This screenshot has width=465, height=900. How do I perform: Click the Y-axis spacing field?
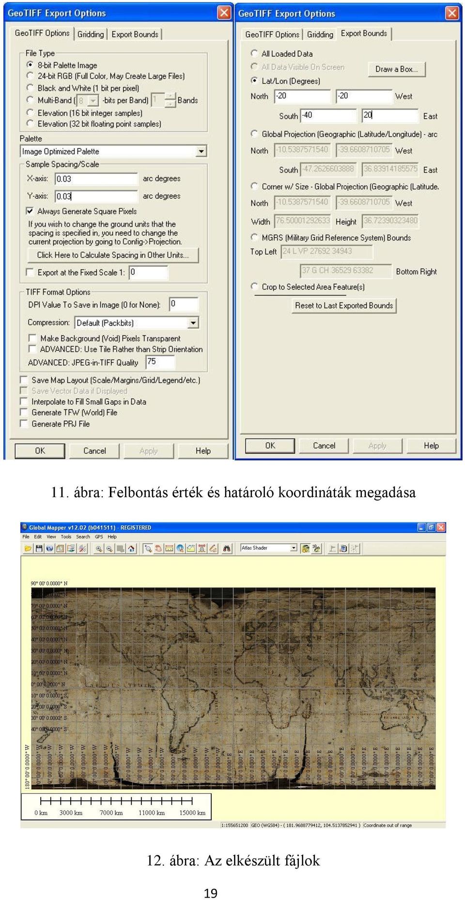[96, 196]
